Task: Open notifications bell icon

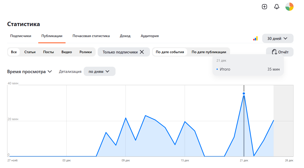Action: pos(277,7)
